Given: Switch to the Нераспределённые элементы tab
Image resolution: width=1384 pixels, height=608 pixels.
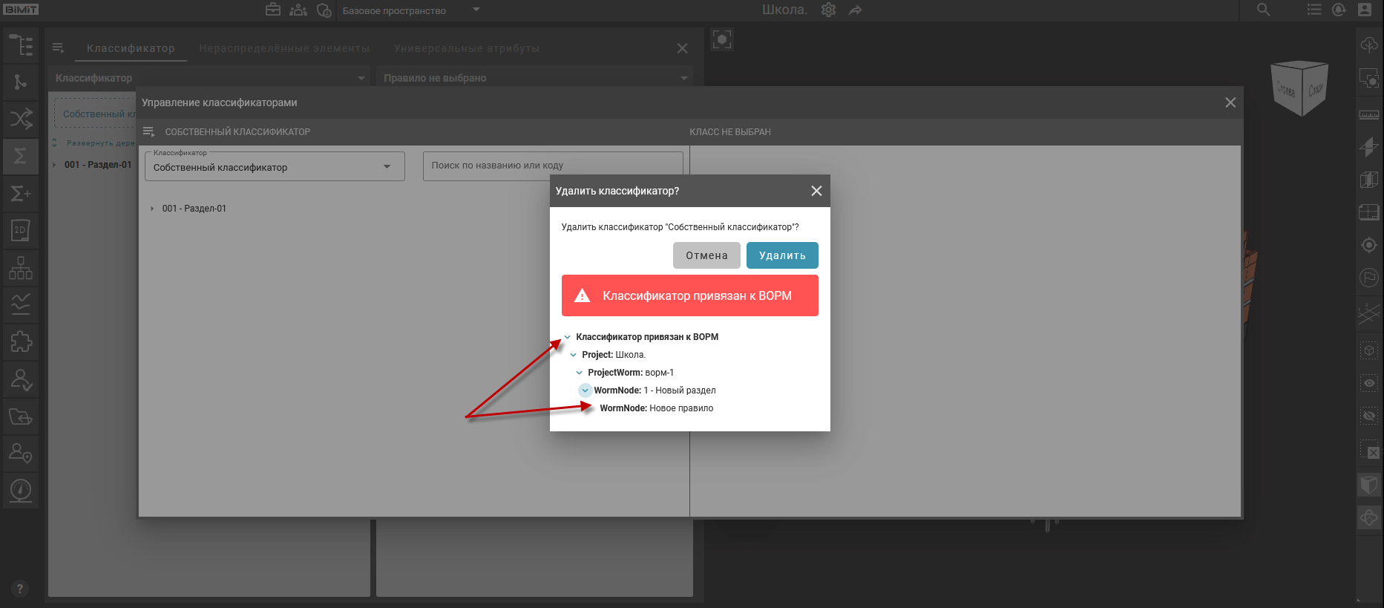Looking at the screenshot, I should (284, 48).
